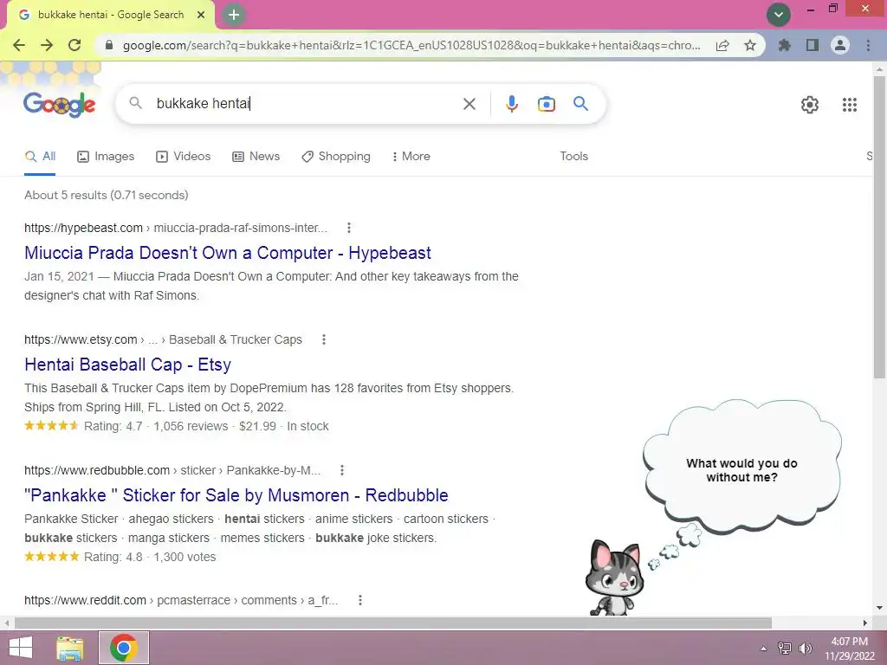This screenshot has height=665, width=887.
Task: Switch to the Images tab
Action: point(106,157)
